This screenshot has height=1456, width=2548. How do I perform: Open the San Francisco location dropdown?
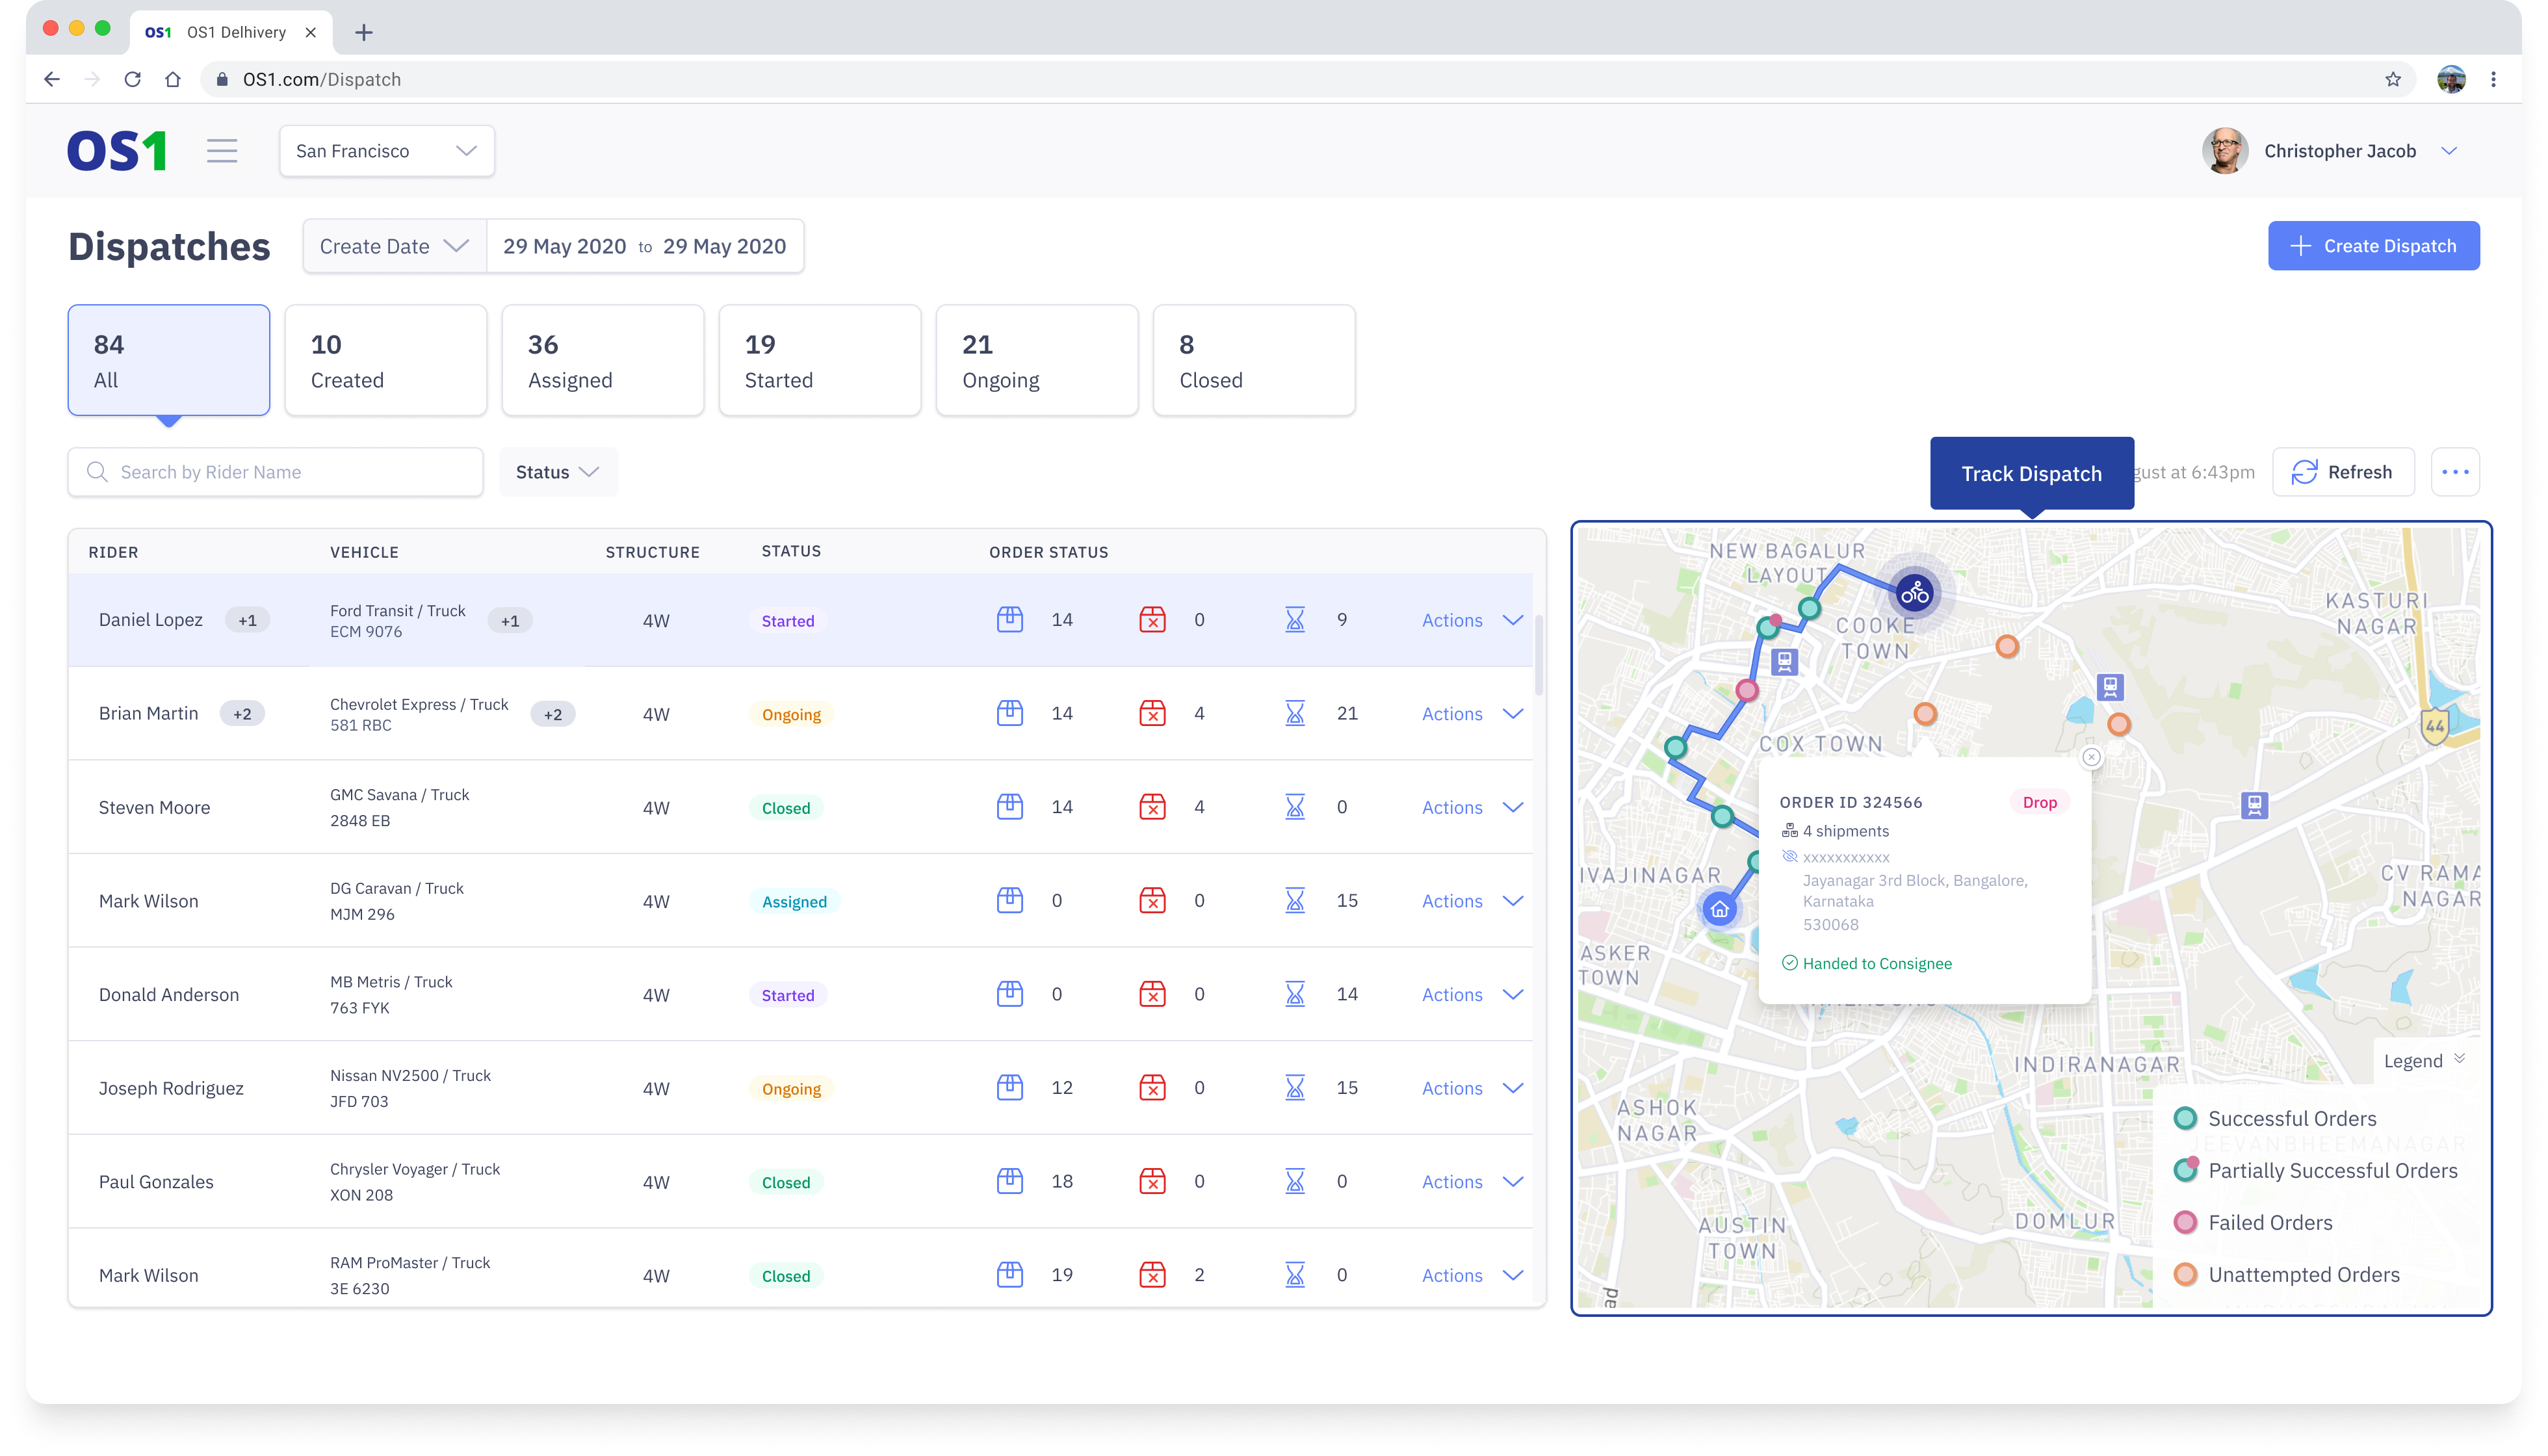pyautogui.click(x=386, y=151)
